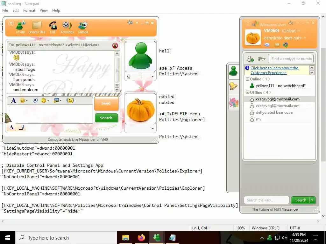Open the Format menu in Notepad

pyautogui.click(x=29, y=10)
